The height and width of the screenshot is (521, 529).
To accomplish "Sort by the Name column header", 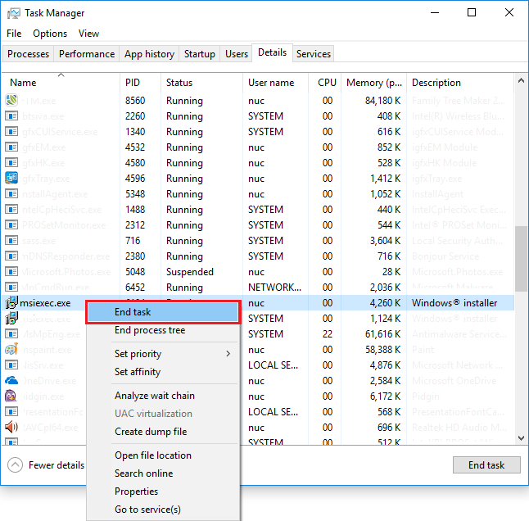I will (x=61, y=83).
